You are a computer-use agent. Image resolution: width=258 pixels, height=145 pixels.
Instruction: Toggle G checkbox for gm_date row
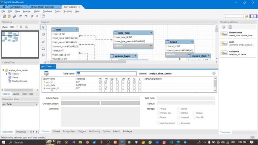tap(140, 85)
